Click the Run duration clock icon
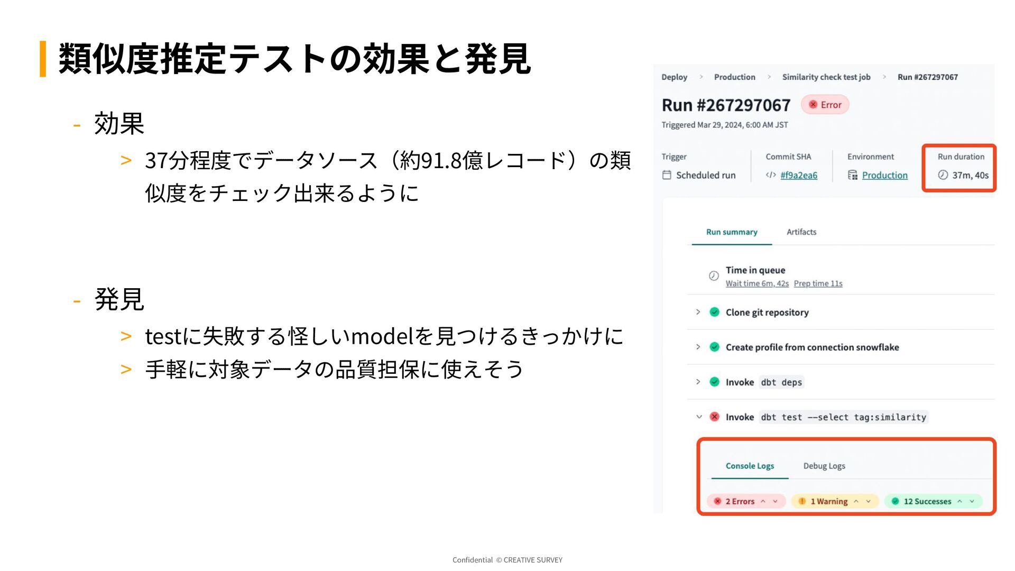Screen dimensions: 1015x571 pyautogui.click(x=943, y=175)
